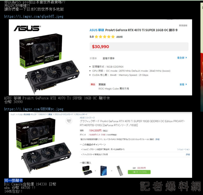Open the imgur link RH99Nyc.jpeg
The width and height of the screenshot is (203, 195).
point(34,109)
